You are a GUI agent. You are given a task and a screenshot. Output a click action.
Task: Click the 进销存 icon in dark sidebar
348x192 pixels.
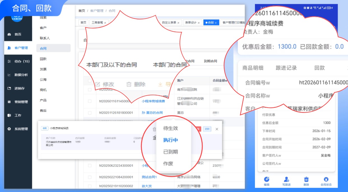point(9,88)
